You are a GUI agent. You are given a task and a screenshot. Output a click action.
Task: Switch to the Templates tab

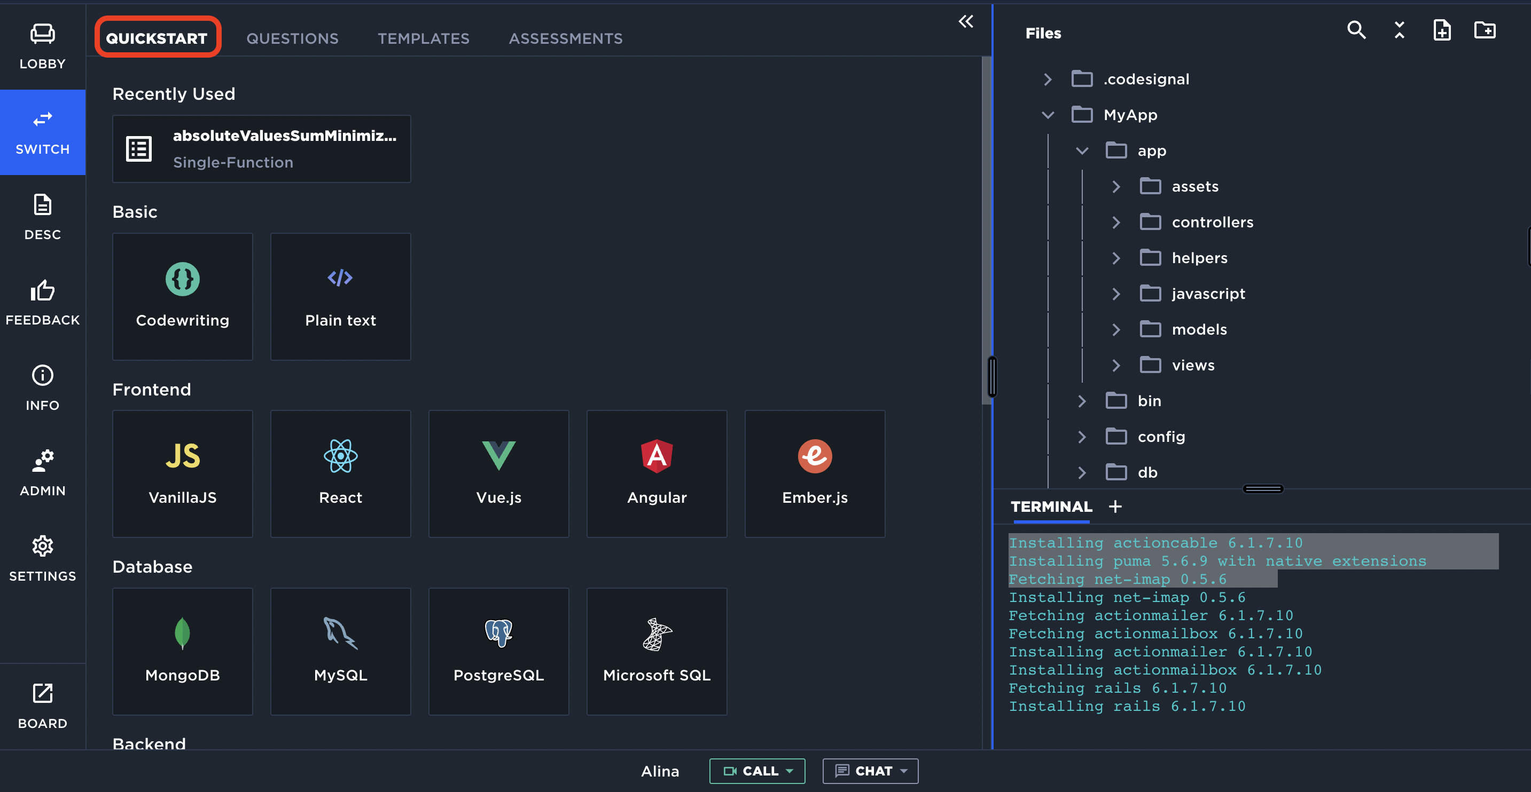424,38
